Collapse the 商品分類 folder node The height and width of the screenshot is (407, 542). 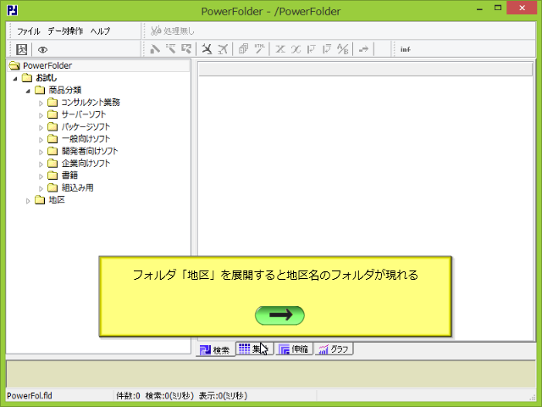(28, 91)
